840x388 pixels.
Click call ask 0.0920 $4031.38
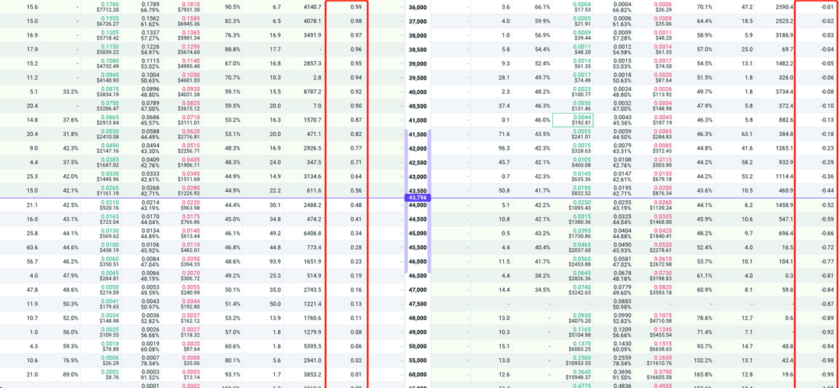191,92
